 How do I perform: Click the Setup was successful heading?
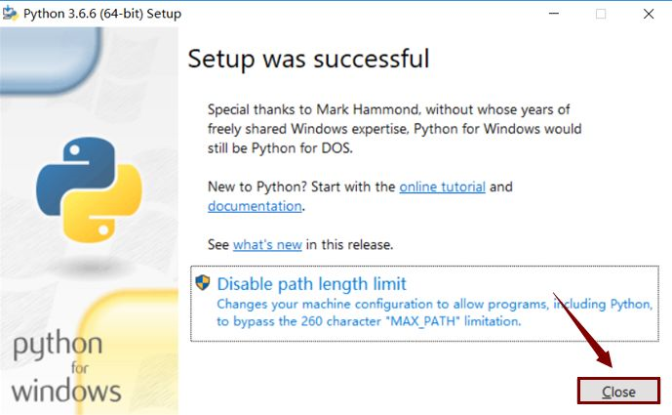pyautogui.click(x=308, y=59)
